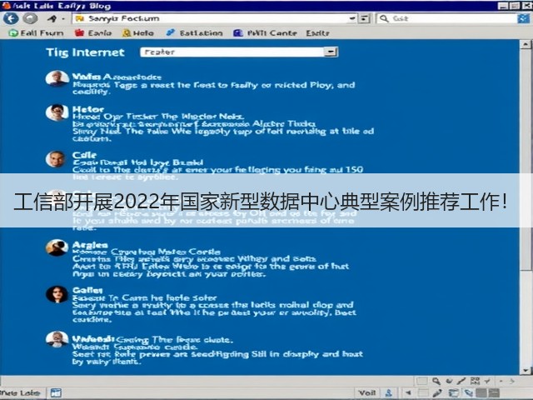
Task: Click the magnifier icon in search box
Action: 384,18
